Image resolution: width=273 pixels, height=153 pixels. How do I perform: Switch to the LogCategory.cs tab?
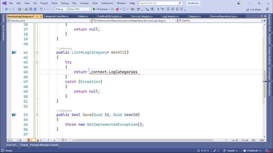tap(170, 16)
